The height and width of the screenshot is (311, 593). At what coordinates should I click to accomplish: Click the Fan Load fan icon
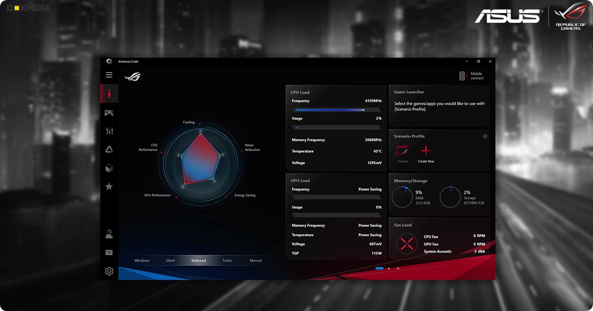tap(407, 243)
